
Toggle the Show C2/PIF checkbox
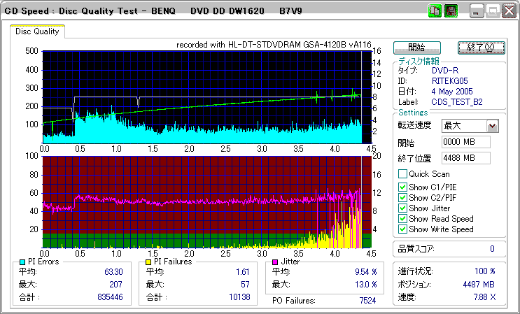pyautogui.click(x=402, y=198)
